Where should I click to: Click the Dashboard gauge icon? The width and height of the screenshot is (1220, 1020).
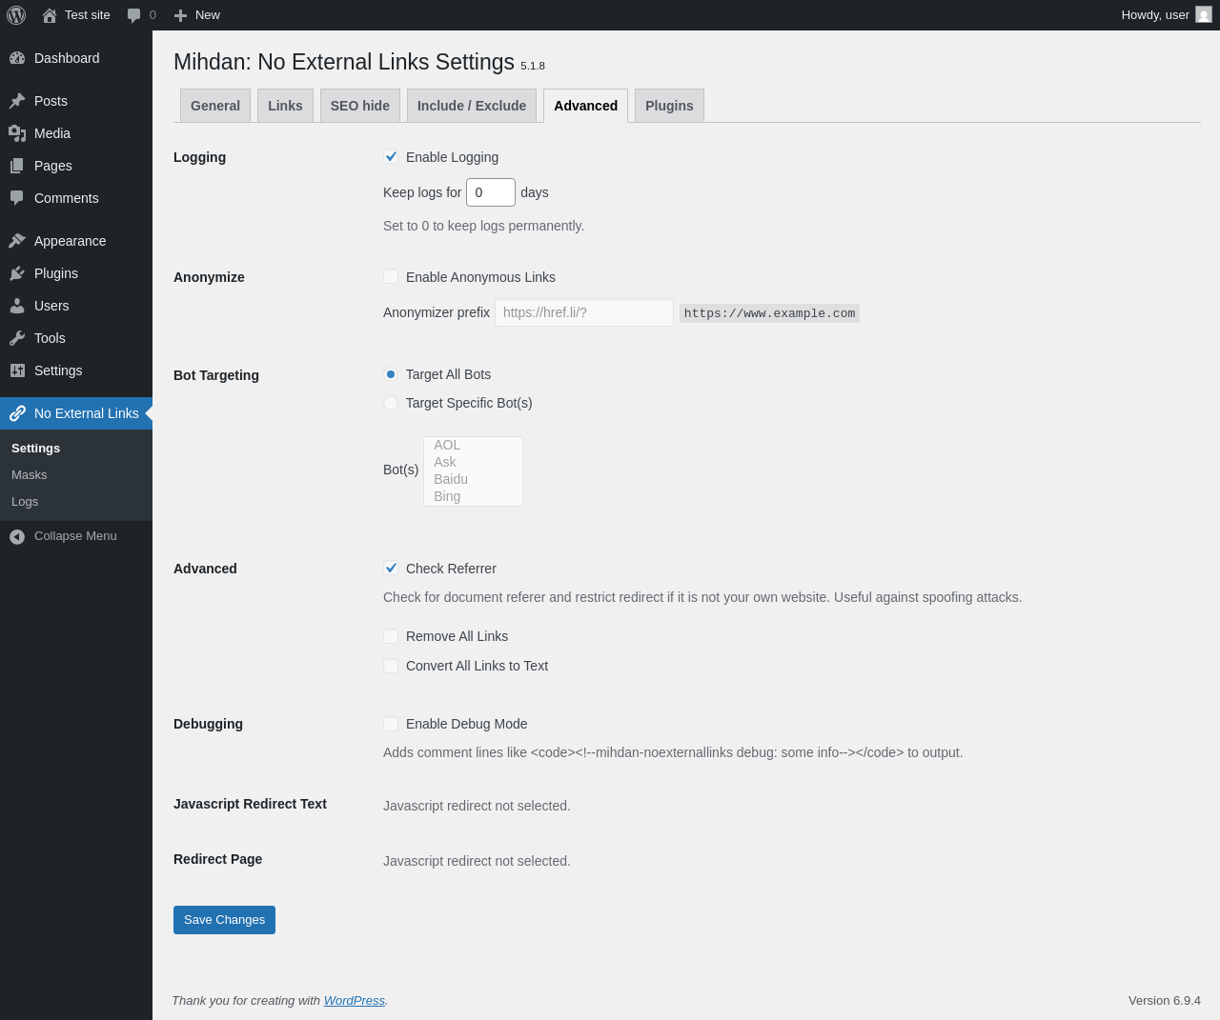click(x=17, y=58)
